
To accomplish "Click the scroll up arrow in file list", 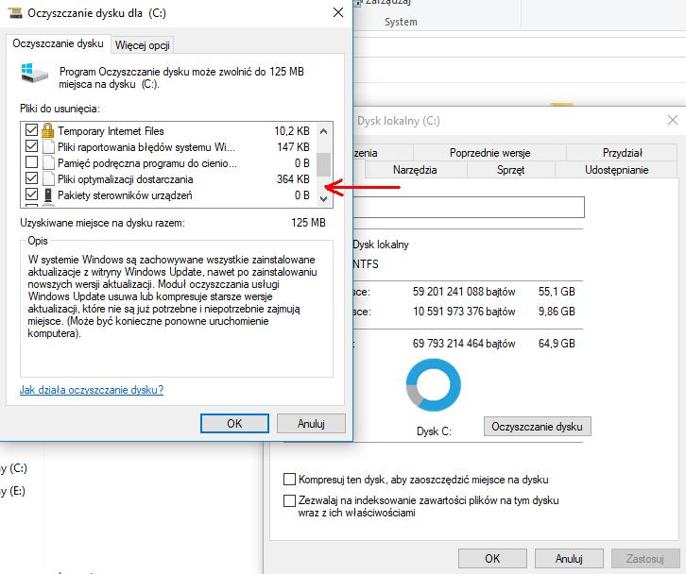I will (323, 130).
